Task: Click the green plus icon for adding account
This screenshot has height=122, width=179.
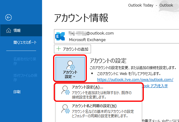Action: coord(58,49)
